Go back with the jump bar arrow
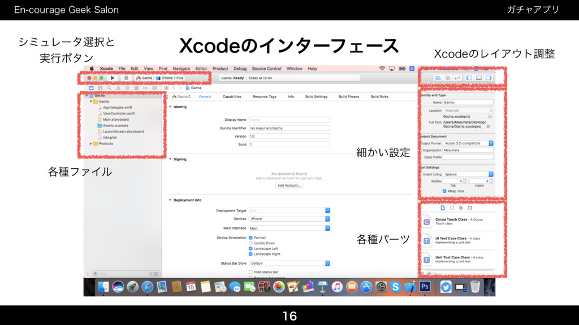 tap(174, 88)
